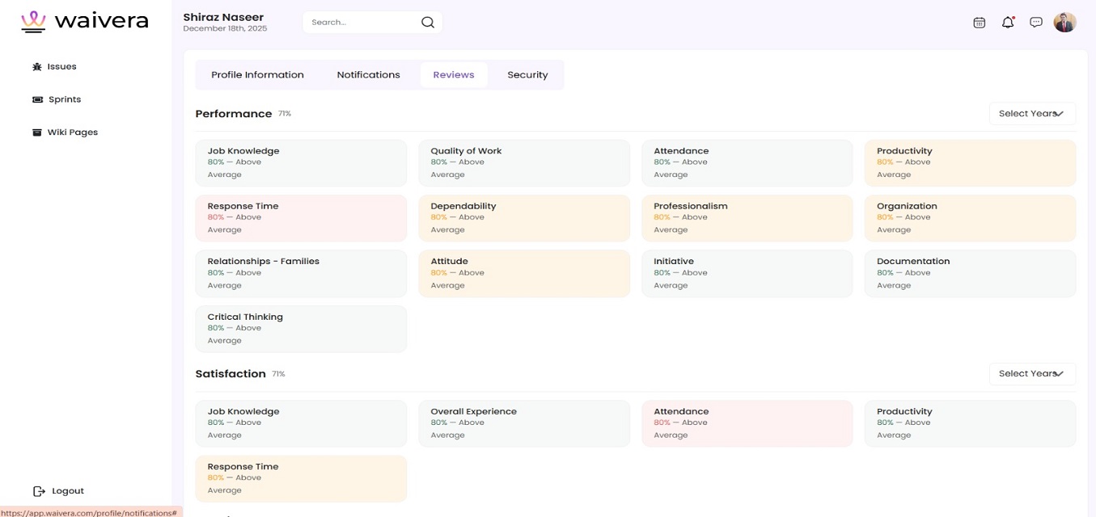
Task: Expand Satisfaction Select Years dropdown
Action: pos(1031,374)
